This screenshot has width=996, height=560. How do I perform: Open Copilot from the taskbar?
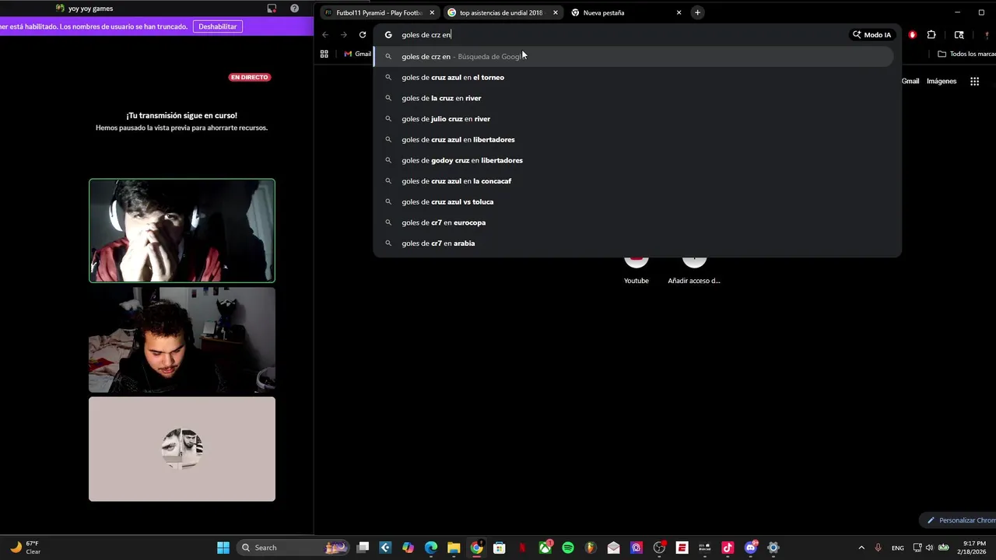click(x=409, y=548)
